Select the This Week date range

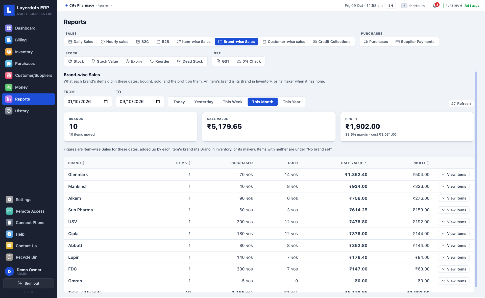click(x=232, y=102)
